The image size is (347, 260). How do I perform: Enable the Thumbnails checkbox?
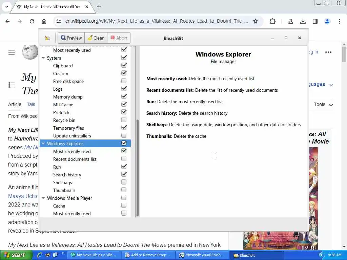pos(124,190)
